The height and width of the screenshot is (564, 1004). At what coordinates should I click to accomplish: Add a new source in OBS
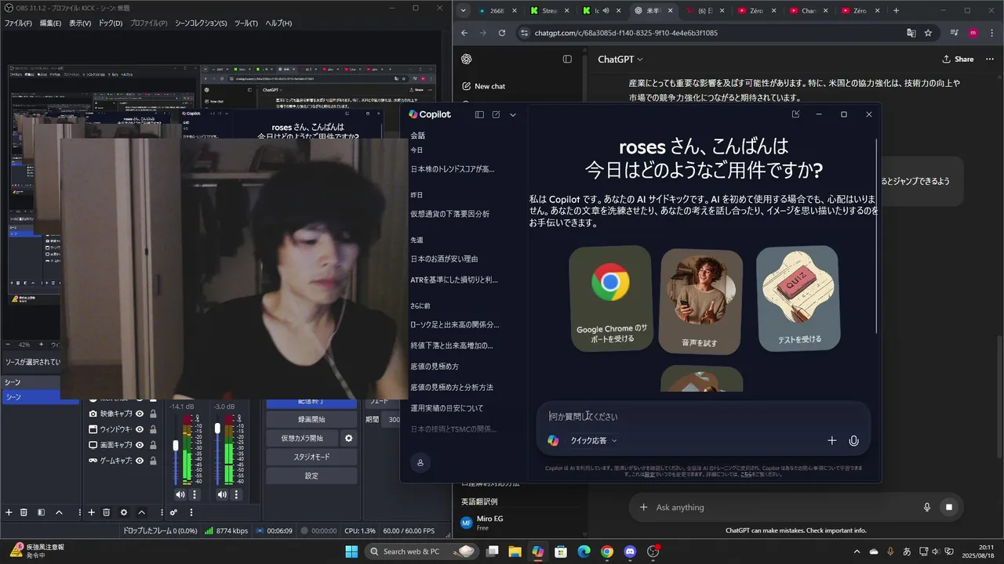[91, 512]
